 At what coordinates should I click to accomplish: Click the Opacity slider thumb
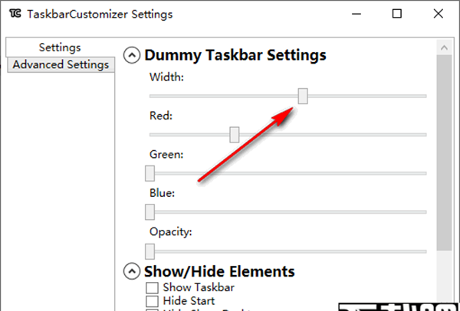[x=150, y=251]
